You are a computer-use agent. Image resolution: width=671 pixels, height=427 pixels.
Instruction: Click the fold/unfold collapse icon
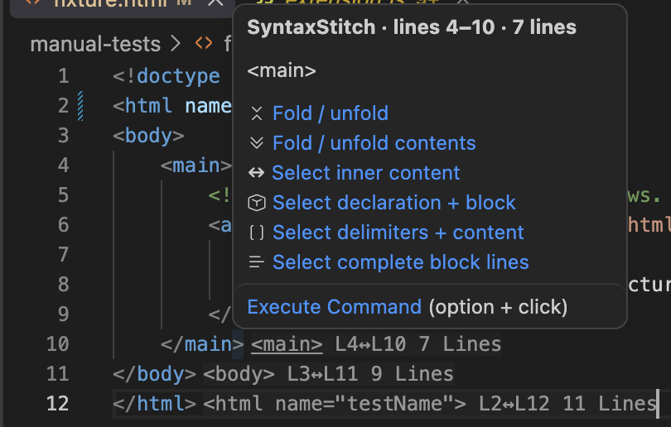tap(256, 113)
